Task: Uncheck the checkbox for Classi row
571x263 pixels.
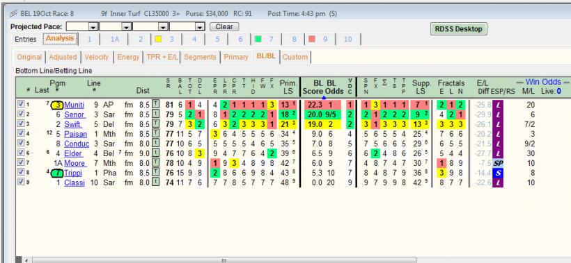Action: [21, 182]
